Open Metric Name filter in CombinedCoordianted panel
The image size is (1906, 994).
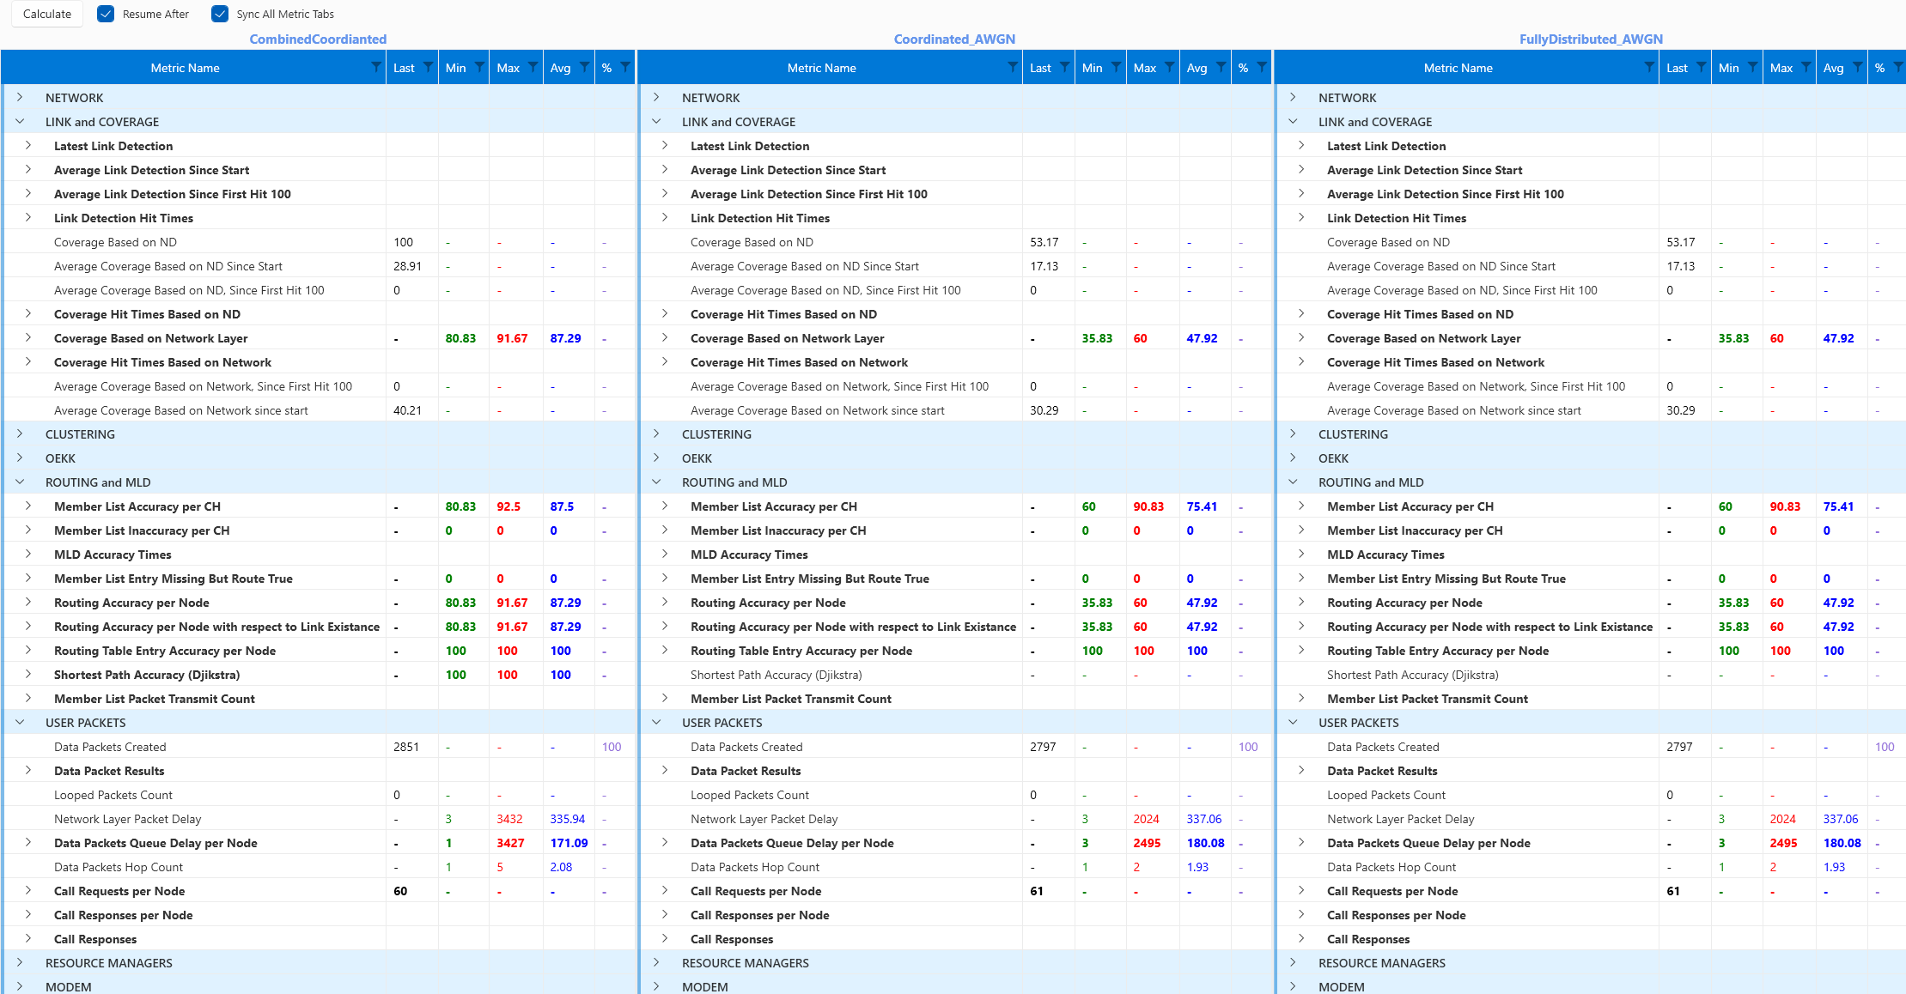click(376, 67)
